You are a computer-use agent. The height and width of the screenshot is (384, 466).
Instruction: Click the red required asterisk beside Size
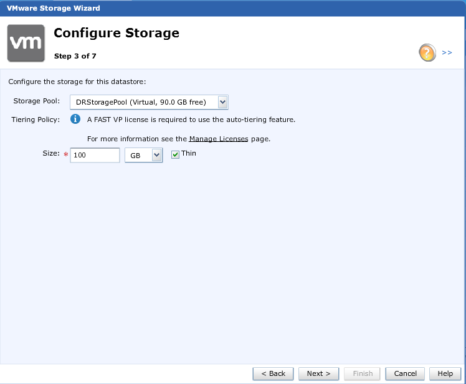pyautogui.click(x=65, y=154)
